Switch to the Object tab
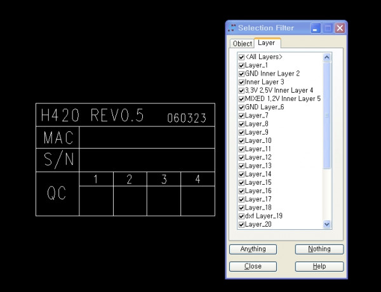 (242, 44)
